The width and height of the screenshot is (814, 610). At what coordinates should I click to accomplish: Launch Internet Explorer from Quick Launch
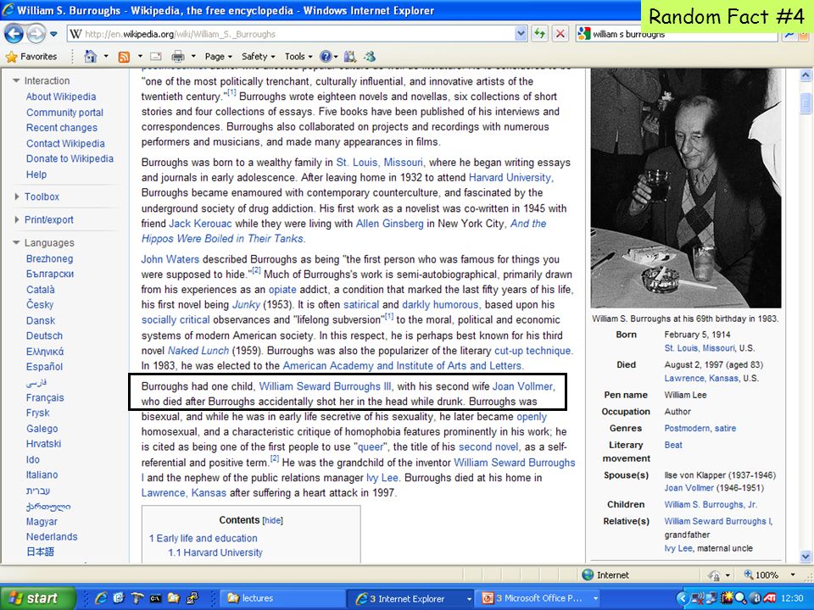coord(101,598)
